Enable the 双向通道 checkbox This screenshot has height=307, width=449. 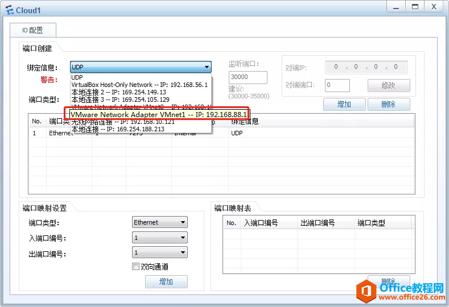pos(136,267)
